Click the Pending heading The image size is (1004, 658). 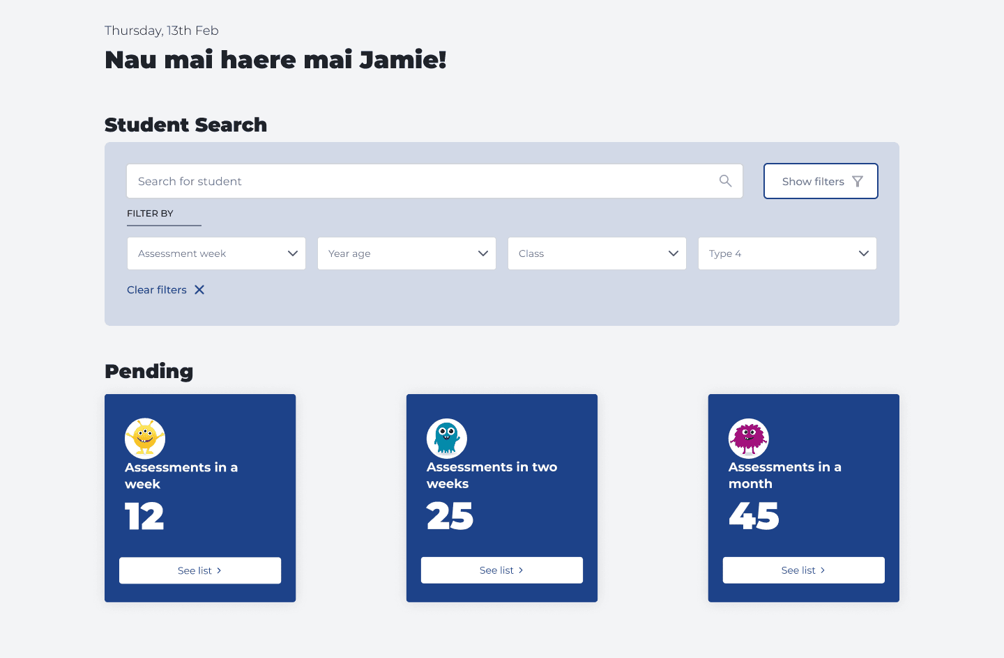click(x=149, y=371)
